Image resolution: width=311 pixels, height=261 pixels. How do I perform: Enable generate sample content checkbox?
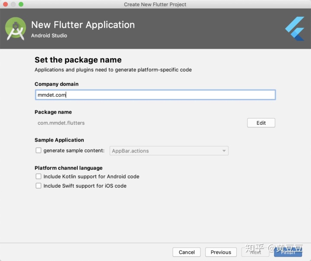point(38,150)
